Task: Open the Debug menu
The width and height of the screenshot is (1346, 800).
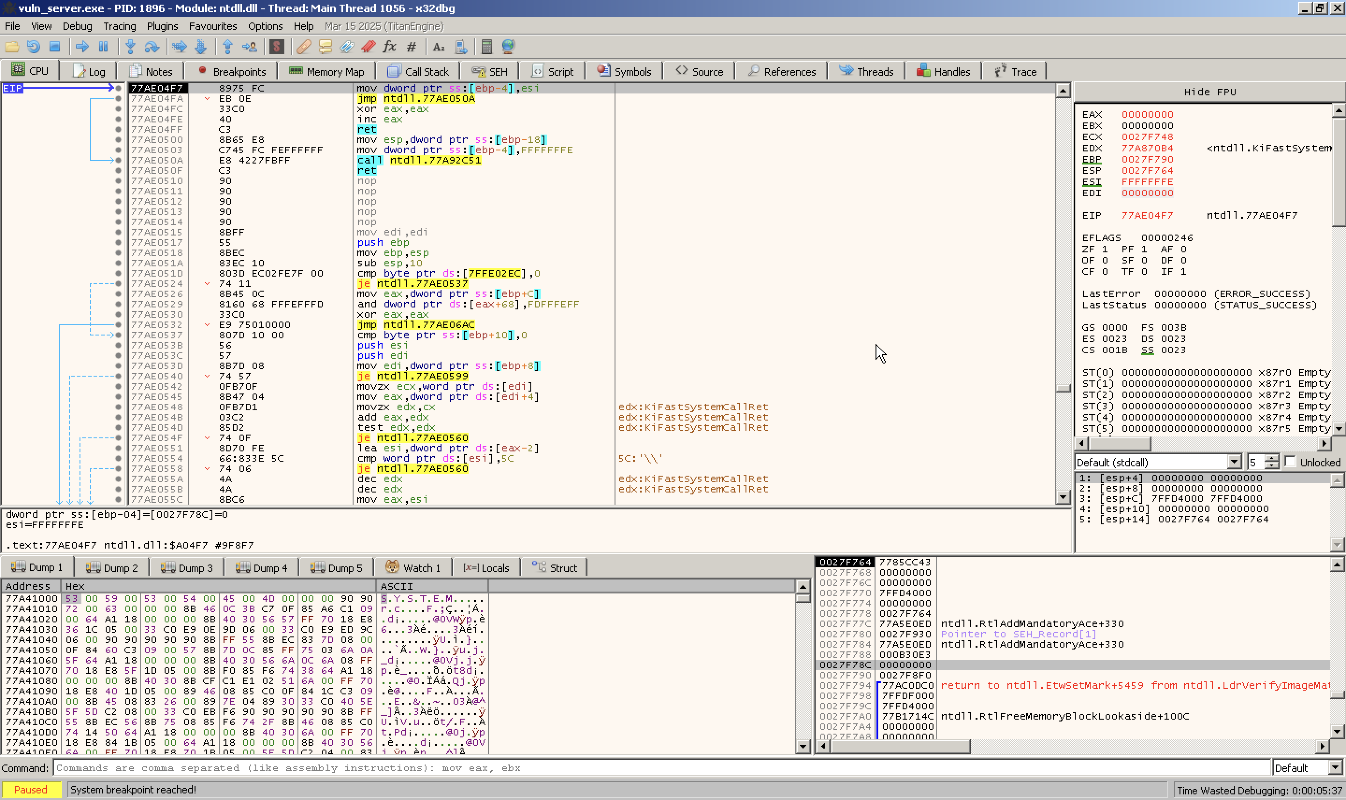Action: [77, 26]
